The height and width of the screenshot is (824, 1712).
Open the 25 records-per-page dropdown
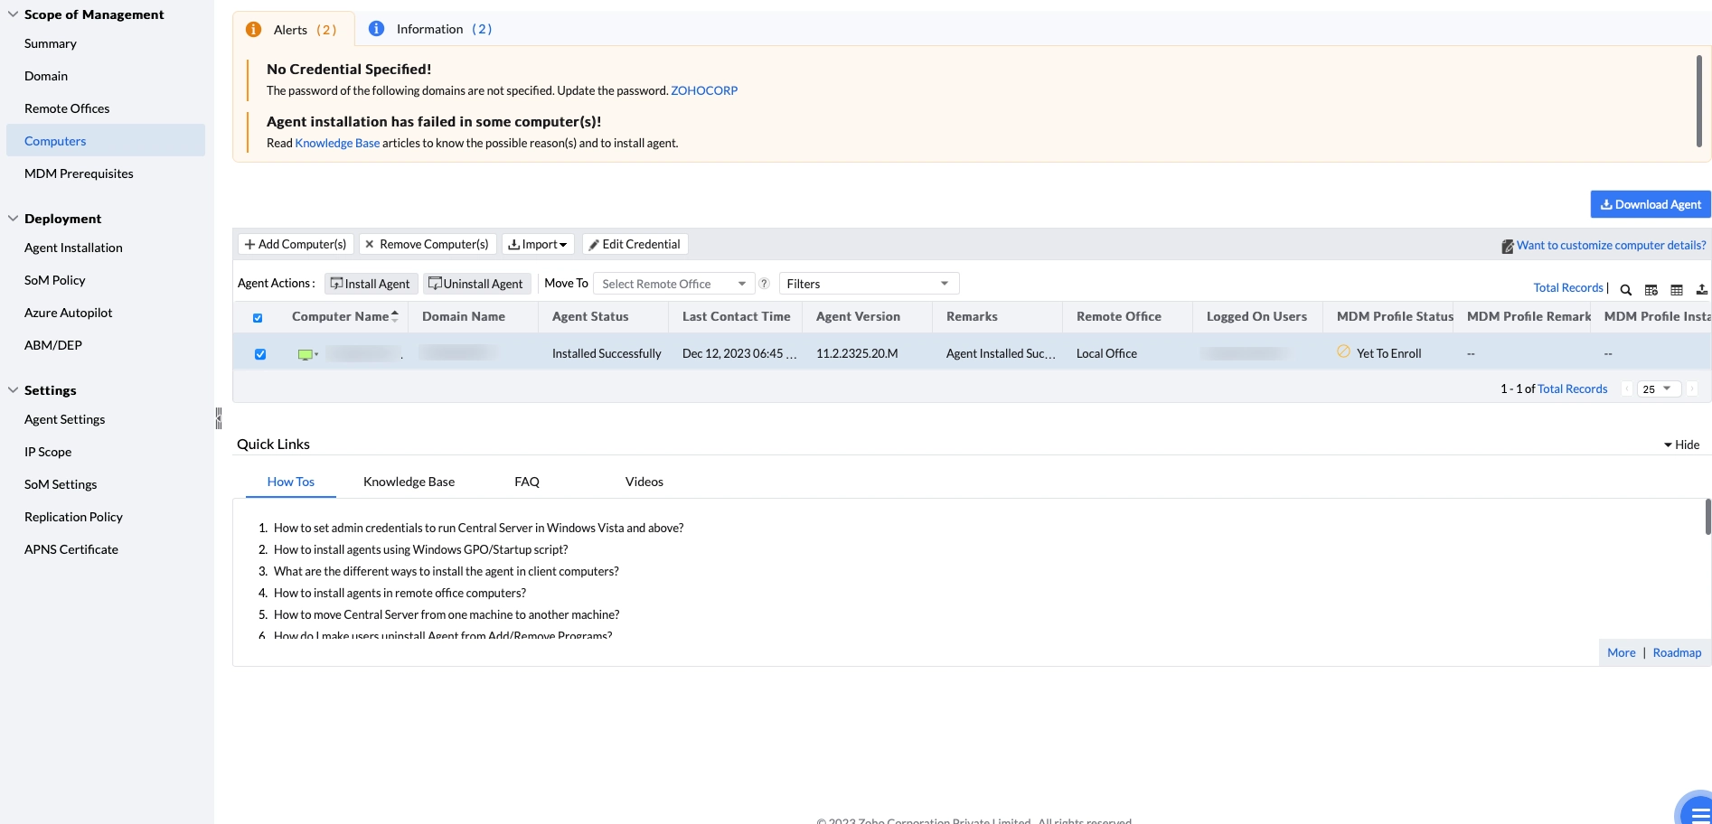[1659, 389]
